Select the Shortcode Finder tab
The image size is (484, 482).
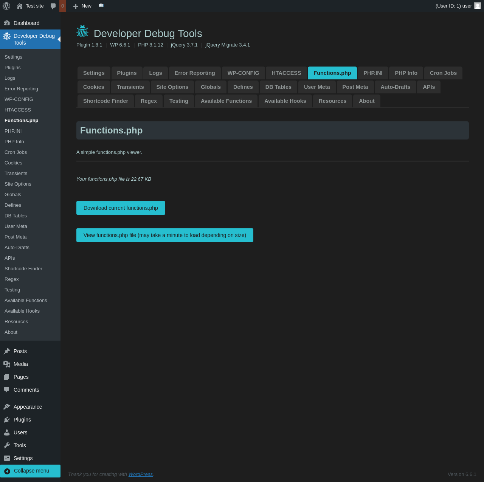(105, 101)
